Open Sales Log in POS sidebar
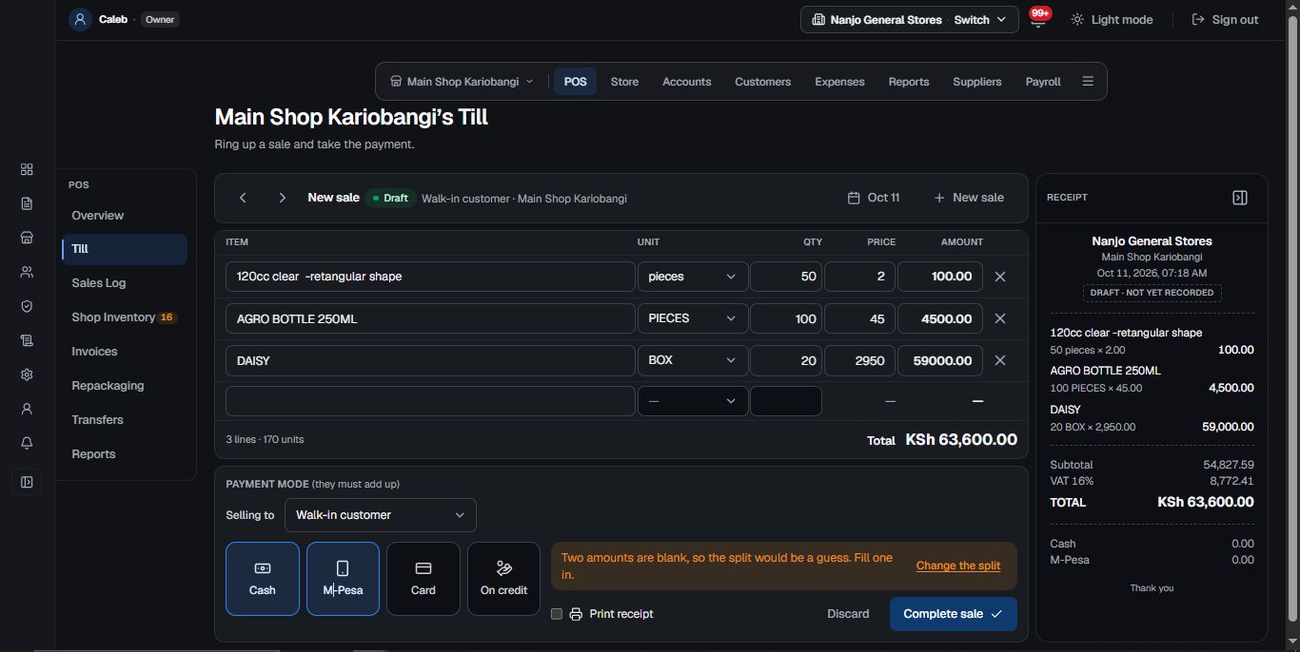This screenshot has height=652, width=1300. [124, 283]
